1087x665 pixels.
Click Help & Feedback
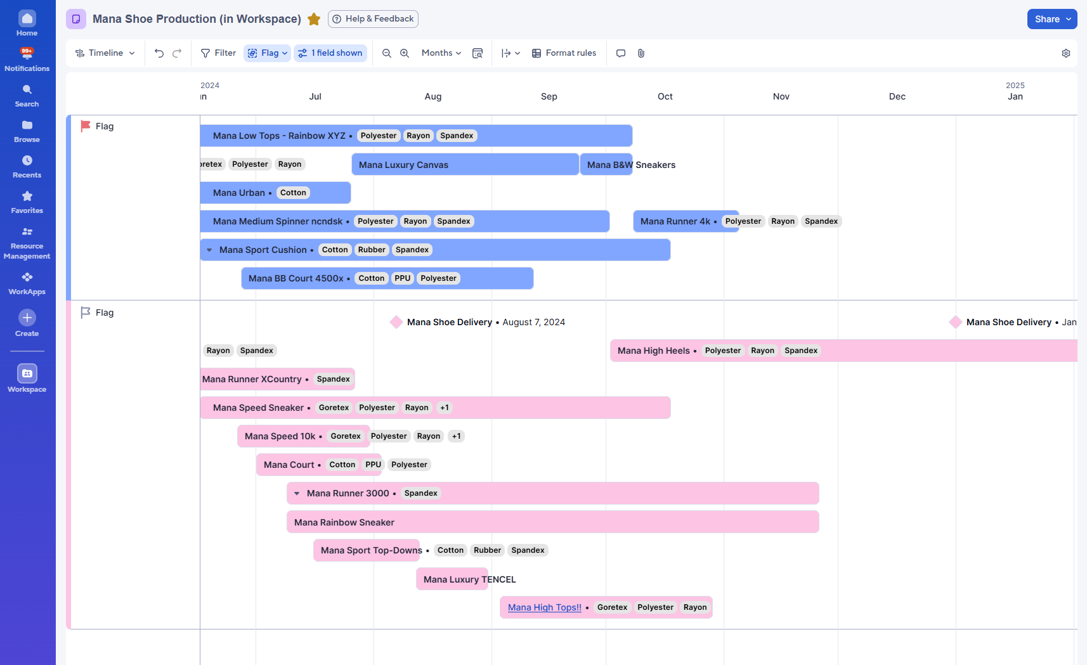[x=373, y=19]
